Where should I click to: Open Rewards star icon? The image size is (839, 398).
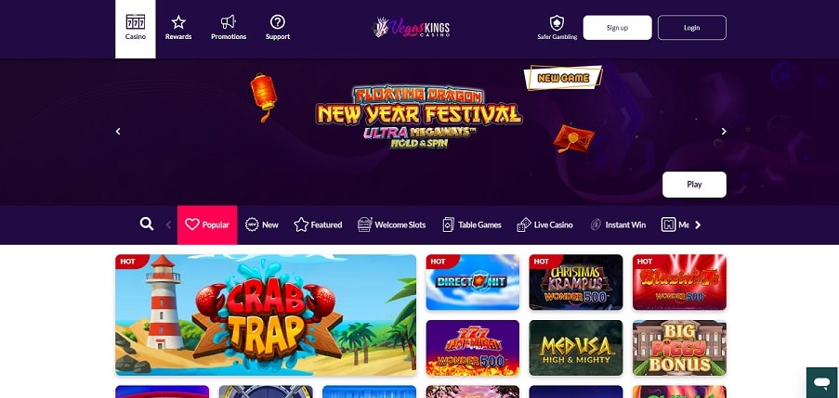coord(178,22)
